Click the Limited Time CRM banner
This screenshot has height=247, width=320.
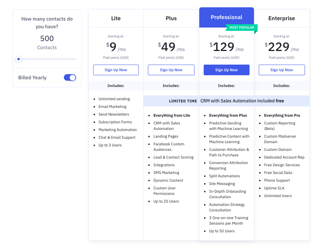(x=226, y=101)
